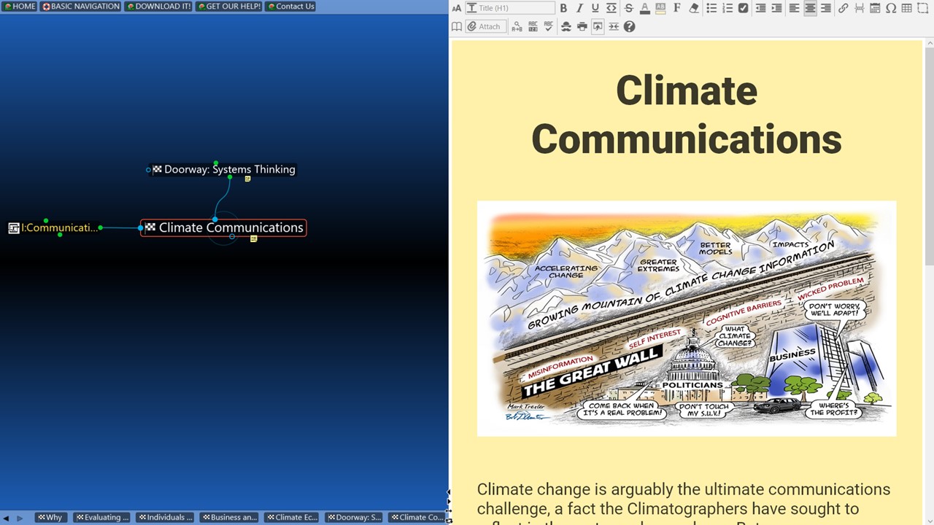This screenshot has height=525, width=934.
Task: Insert a bulleted list
Action: coord(711,8)
